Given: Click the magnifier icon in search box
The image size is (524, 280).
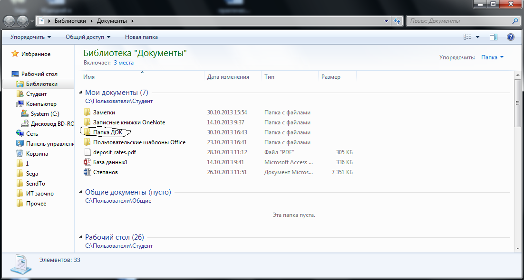Looking at the screenshot, I should click(515, 21).
